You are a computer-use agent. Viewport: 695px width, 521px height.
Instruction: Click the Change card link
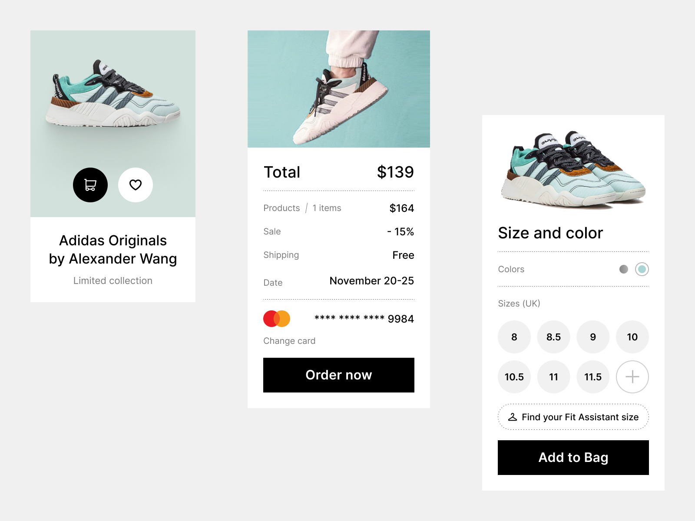[289, 341]
